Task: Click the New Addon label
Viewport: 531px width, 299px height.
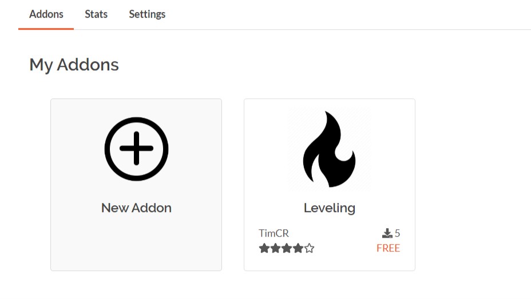Action: [x=137, y=208]
